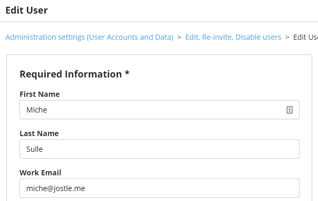Screen dimensions: 318x201
Task: Click the First Name label
Action: (x=39, y=94)
